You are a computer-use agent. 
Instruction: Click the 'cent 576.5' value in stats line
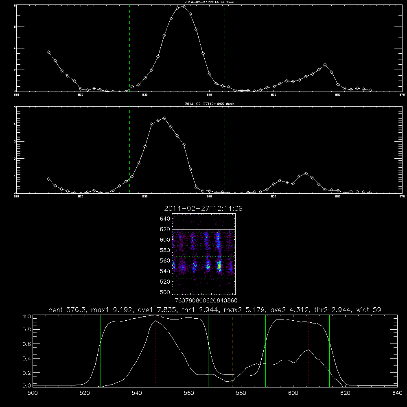tap(67, 310)
